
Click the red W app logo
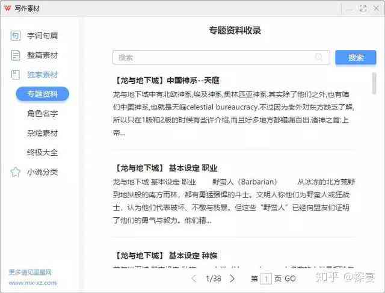(8, 8)
